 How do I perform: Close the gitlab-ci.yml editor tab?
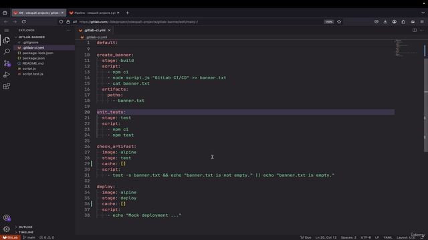[109, 30]
